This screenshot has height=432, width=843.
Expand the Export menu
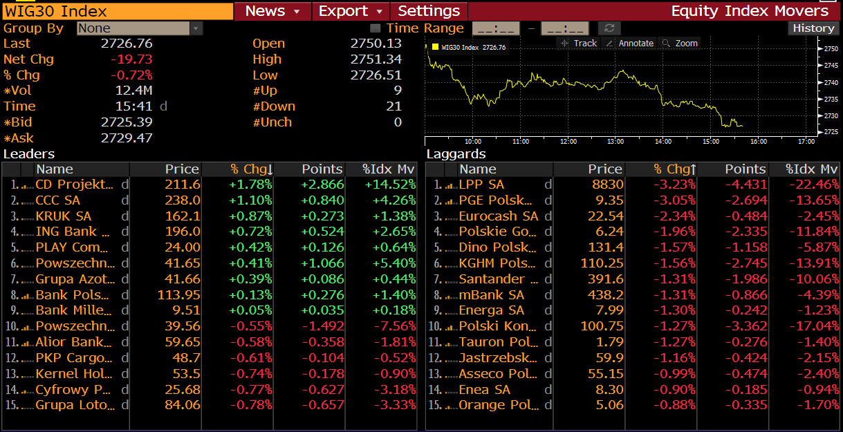(351, 11)
